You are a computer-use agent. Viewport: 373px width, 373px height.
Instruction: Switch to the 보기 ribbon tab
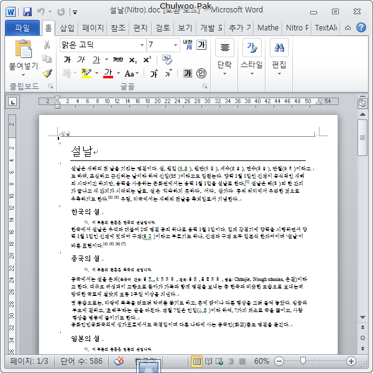[185, 28]
